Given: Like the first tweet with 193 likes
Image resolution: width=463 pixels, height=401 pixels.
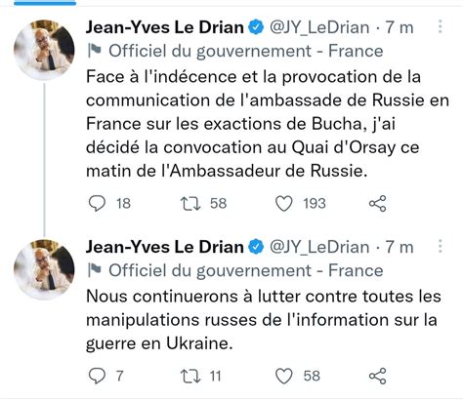Looking at the screenshot, I should tap(284, 204).
